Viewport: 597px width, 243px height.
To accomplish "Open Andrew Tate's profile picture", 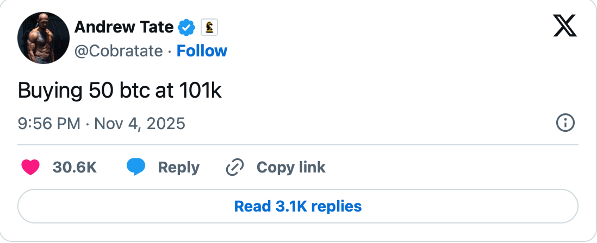I will coord(43,38).
